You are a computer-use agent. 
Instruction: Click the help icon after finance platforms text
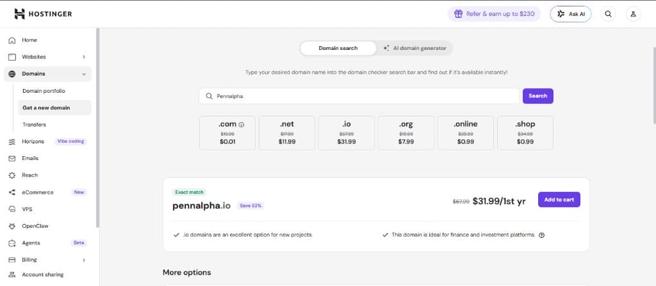(x=542, y=235)
